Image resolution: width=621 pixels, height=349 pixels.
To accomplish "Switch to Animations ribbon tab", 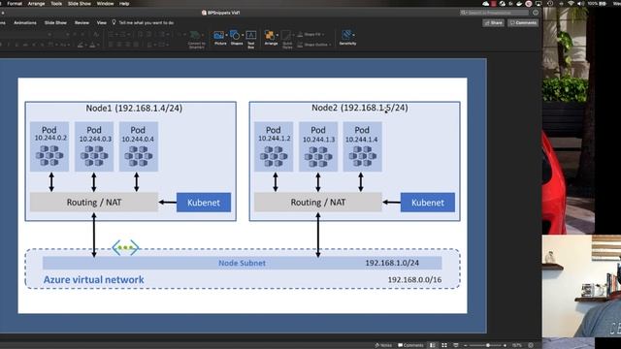I will pos(25,22).
